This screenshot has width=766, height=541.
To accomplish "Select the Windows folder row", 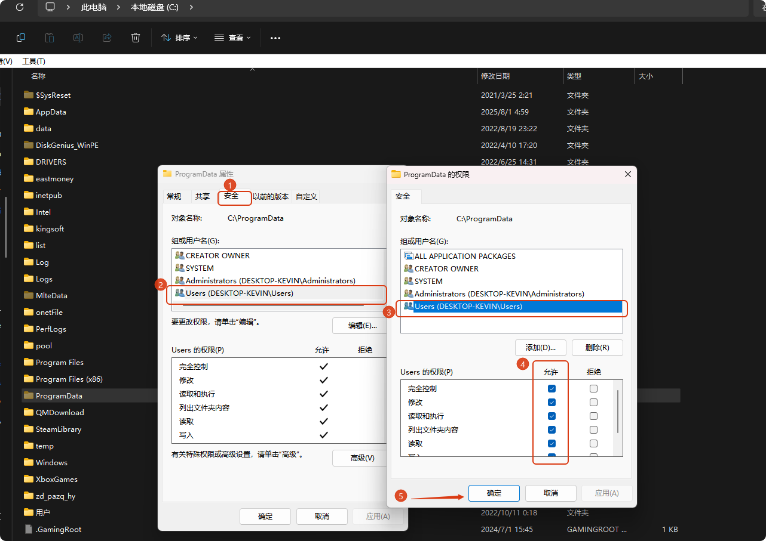I will pos(51,462).
